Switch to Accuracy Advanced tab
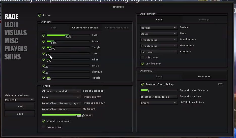 204,77
